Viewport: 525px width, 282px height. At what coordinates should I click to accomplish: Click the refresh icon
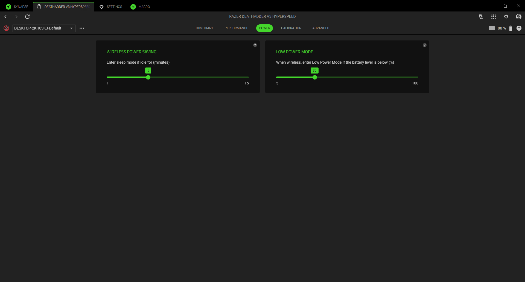point(27,17)
